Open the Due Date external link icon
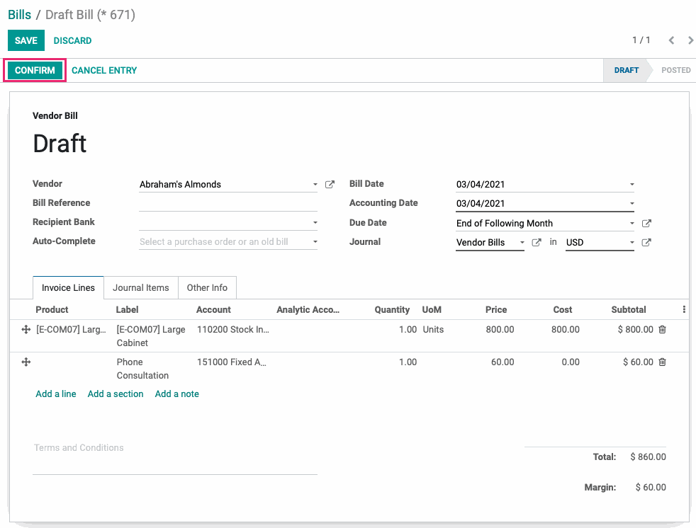 pos(646,224)
